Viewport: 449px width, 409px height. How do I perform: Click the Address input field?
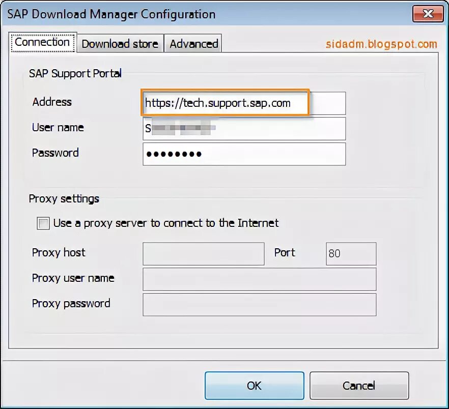pos(244,103)
